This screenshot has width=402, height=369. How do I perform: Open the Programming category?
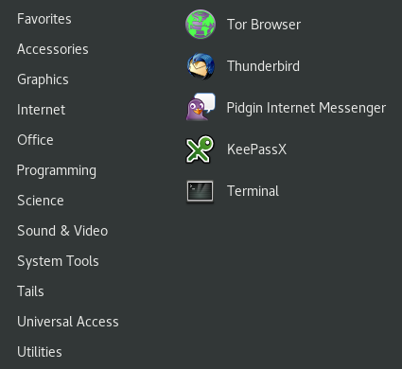(x=57, y=170)
